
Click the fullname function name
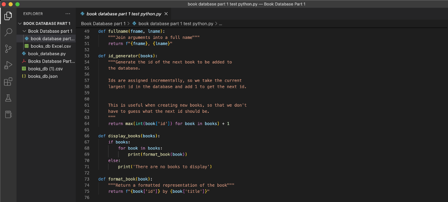(118, 31)
